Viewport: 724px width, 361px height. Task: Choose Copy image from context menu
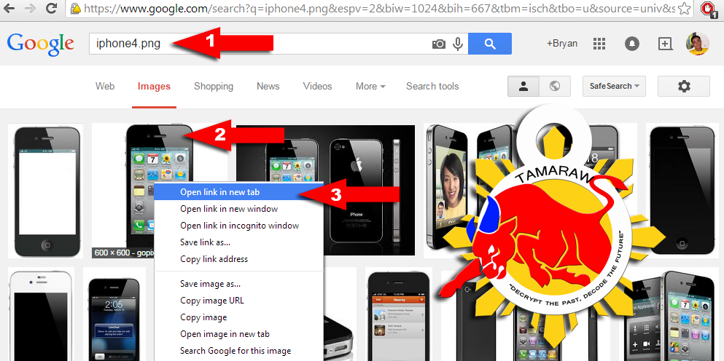[x=238, y=317]
